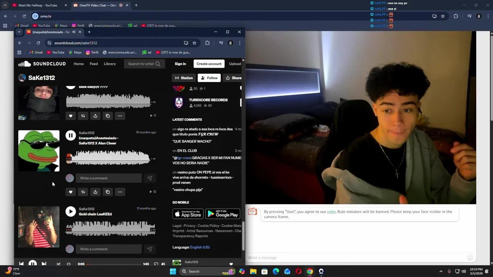Open extensions in the SoundCloud window
The height and width of the screenshot is (277, 493).
(x=207, y=43)
